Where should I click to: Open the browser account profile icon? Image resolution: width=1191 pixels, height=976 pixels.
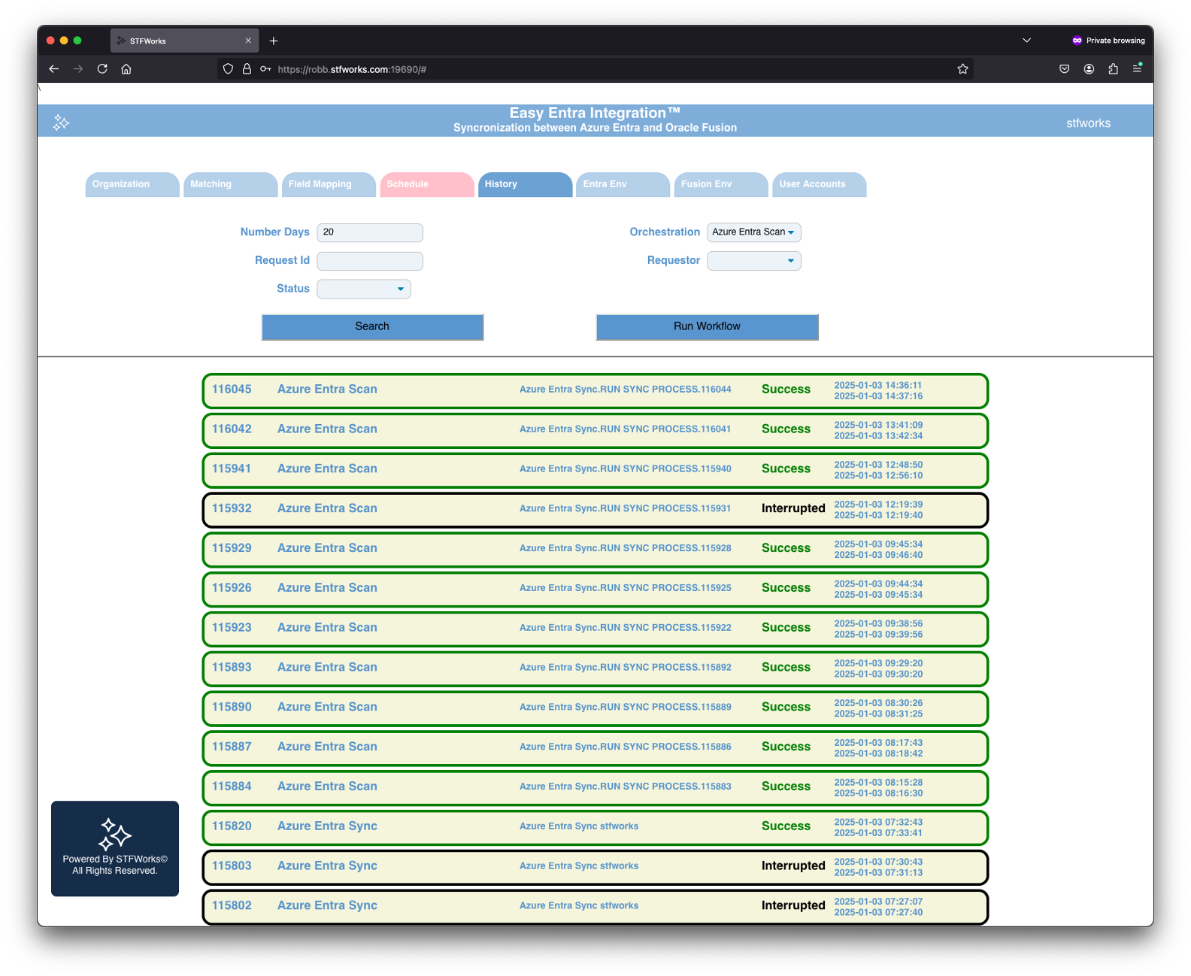[x=1089, y=69]
